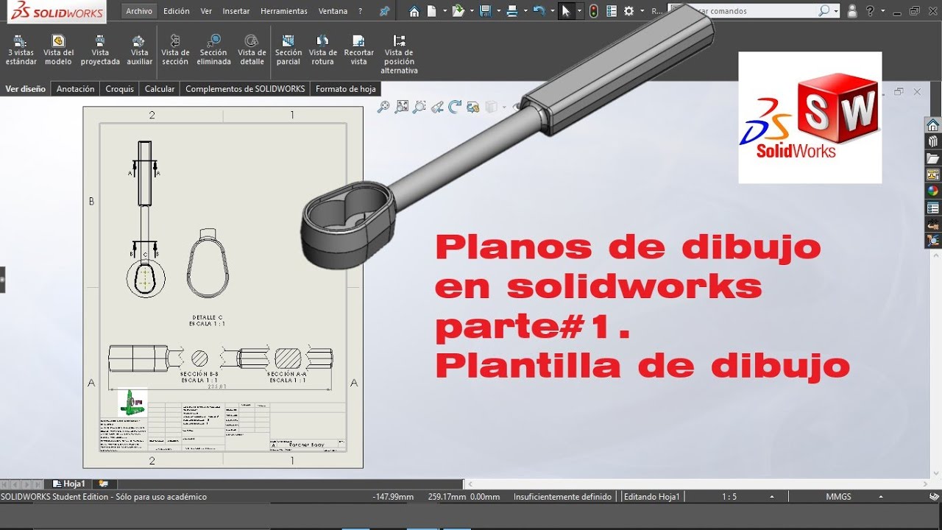
Task: Create a new document with New icon
Action: click(432, 11)
